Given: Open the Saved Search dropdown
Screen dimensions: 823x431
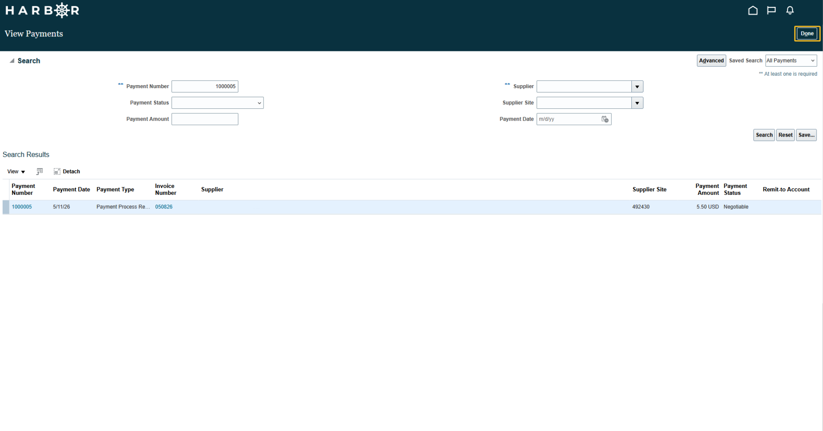Looking at the screenshot, I should click(x=791, y=61).
